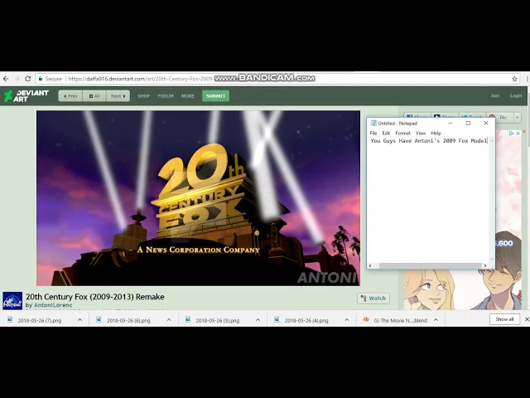Click Show all downloads button
530x398 pixels.
pyautogui.click(x=504, y=319)
